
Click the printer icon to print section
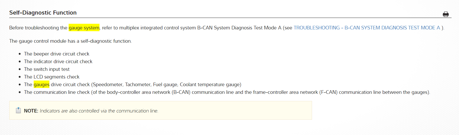pyautogui.click(x=446, y=14)
